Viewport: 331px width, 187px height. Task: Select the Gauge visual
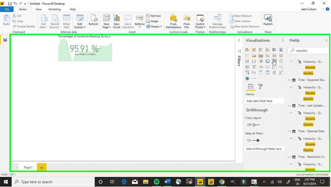(x=261, y=67)
